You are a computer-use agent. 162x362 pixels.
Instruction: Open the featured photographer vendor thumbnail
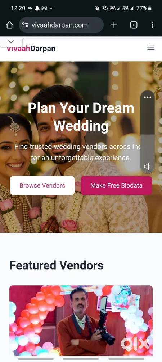(x=81, y=321)
